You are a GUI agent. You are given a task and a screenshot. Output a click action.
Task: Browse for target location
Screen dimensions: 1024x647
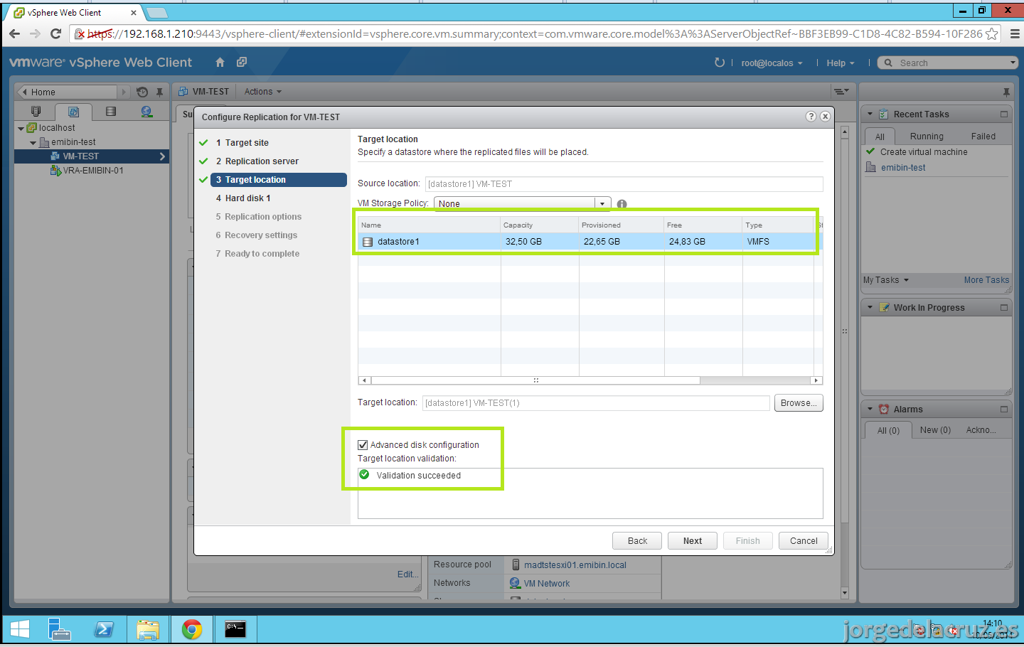coord(799,403)
